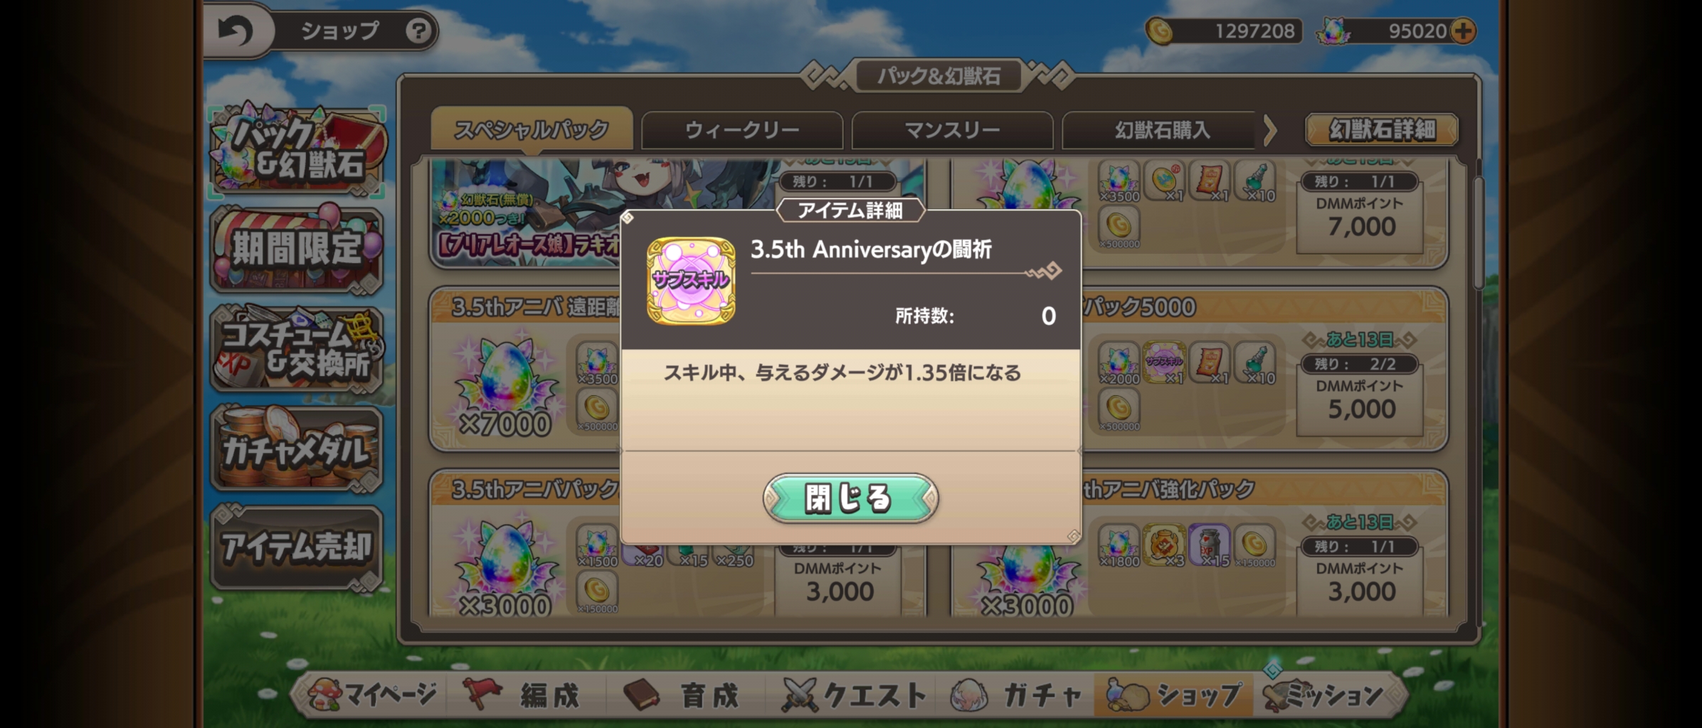
Task: Add more beast stones with plus icon
Action: click(x=1463, y=31)
